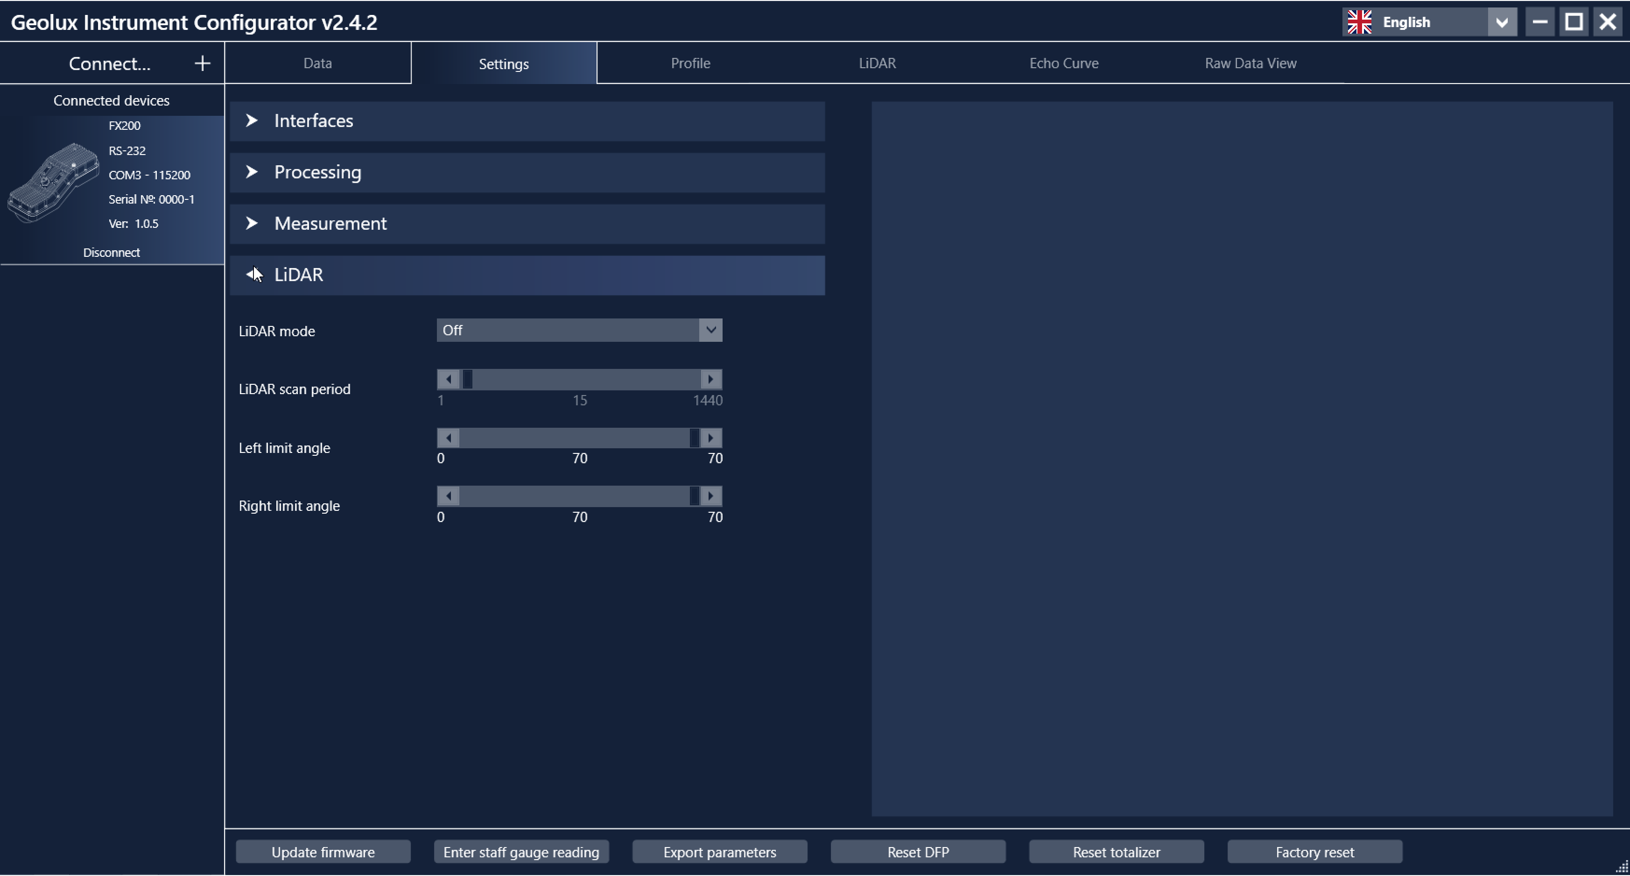Expand the Measurement section
The width and height of the screenshot is (1630, 876).
coord(527,223)
